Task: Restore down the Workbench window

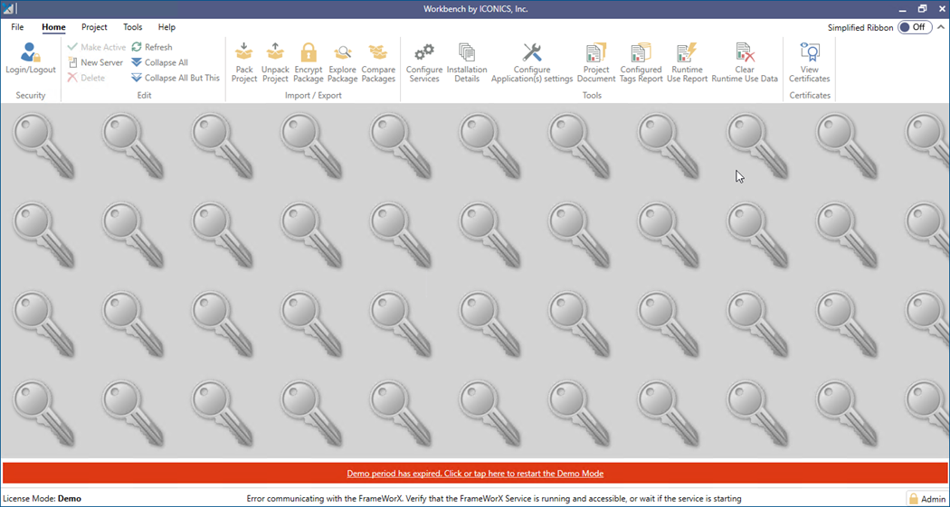Action: pos(922,9)
